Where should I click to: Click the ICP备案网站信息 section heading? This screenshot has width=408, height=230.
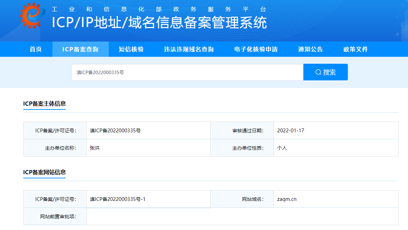(x=44, y=172)
